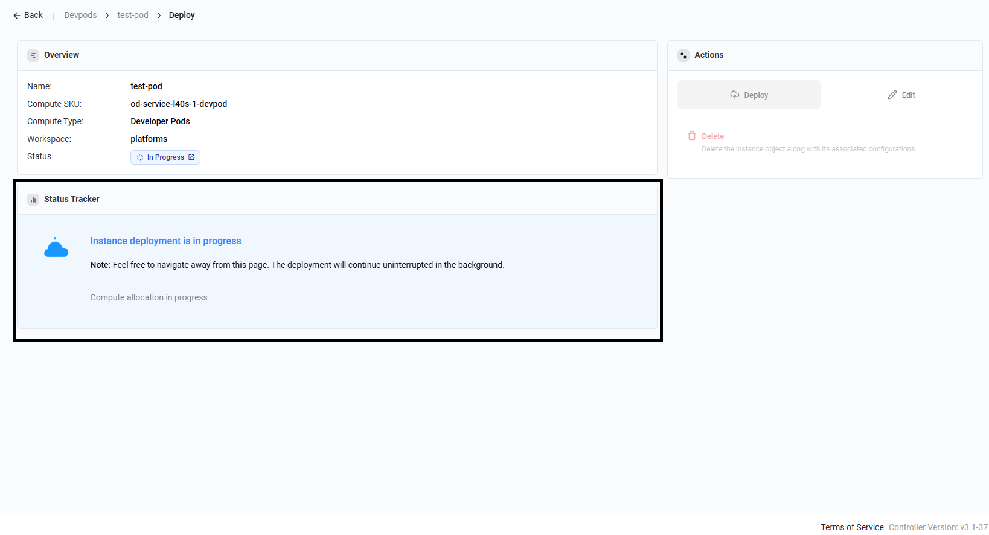
Task: Click the pencil icon on Edit
Action: (892, 95)
